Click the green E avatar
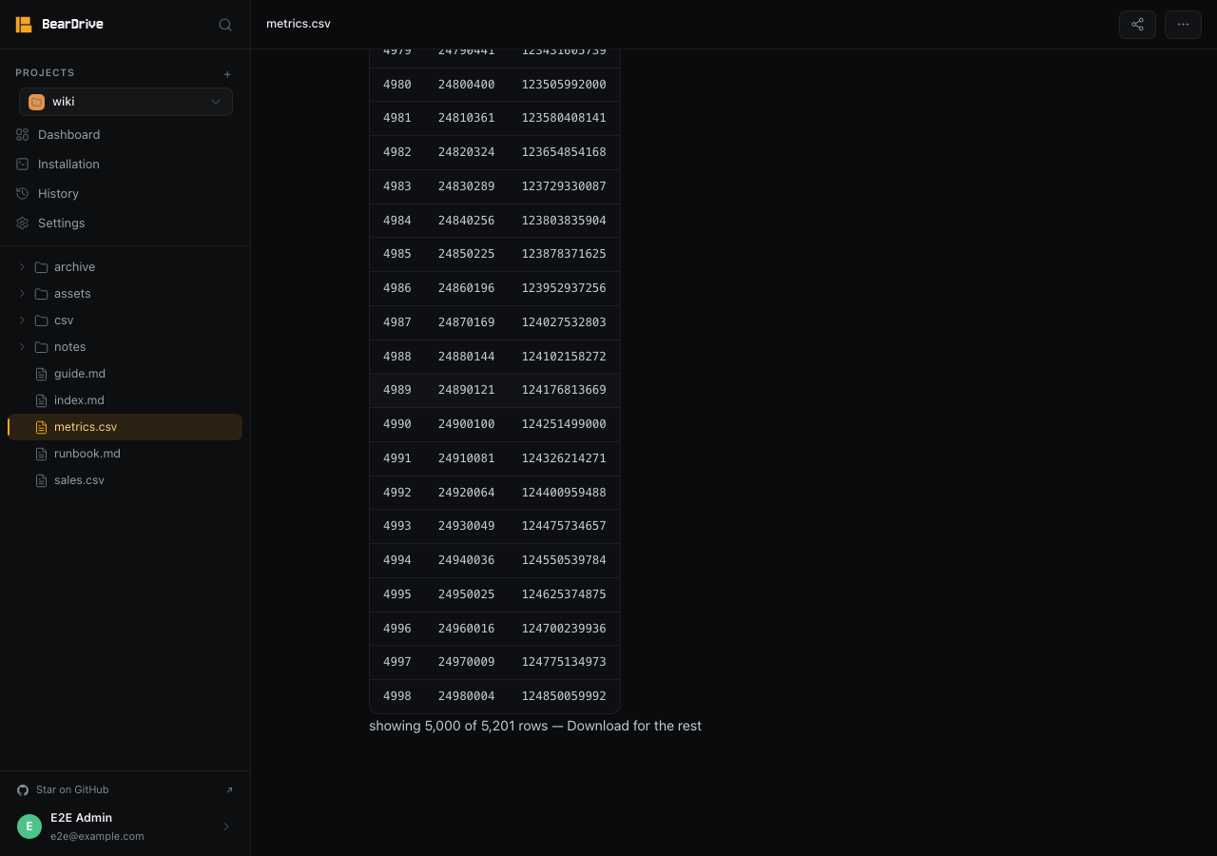Image resolution: width=1217 pixels, height=856 pixels. coord(29,827)
